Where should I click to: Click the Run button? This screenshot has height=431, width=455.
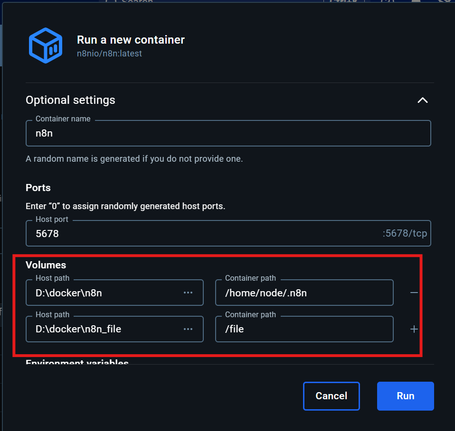click(x=405, y=396)
